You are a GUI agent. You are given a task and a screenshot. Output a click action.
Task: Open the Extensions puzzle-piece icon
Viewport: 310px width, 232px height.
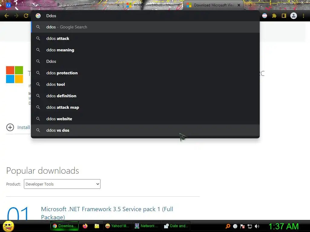(x=274, y=16)
